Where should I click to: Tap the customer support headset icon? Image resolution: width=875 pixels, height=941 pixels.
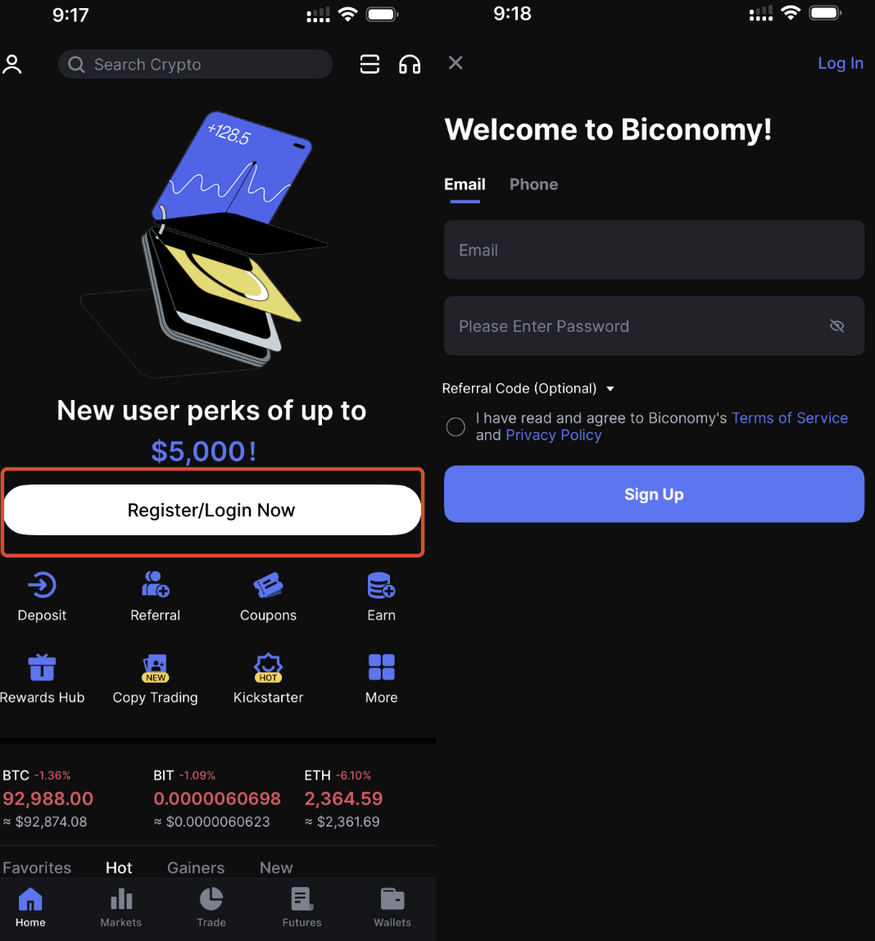pos(410,64)
